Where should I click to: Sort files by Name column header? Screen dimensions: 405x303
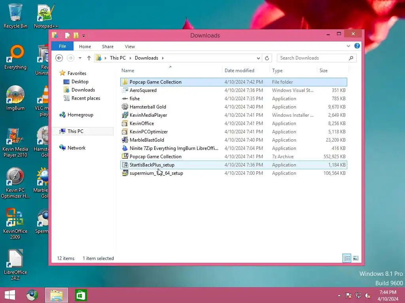[171, 71]
